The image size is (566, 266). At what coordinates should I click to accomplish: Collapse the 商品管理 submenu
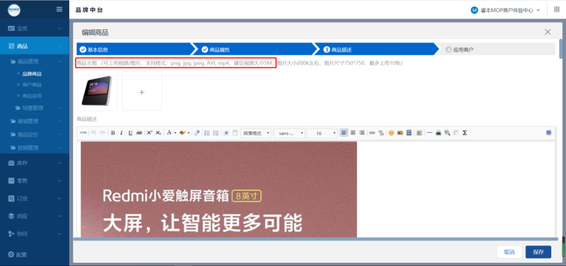point(34,61)
